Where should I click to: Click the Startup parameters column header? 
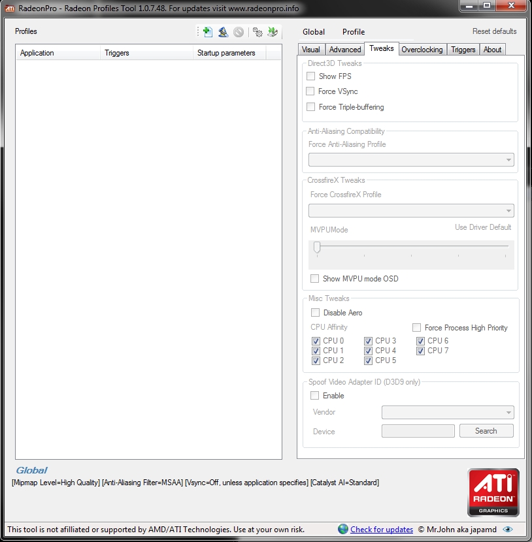[229, 53]
